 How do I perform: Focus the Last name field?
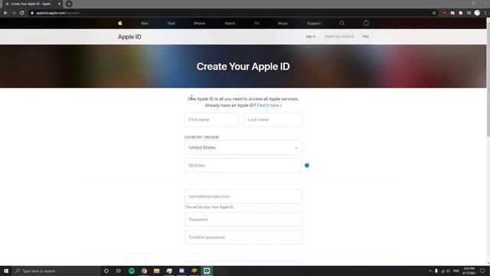[x=273, y=120]
